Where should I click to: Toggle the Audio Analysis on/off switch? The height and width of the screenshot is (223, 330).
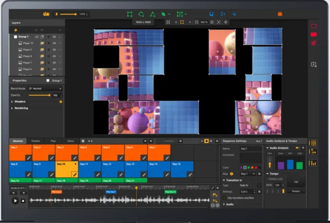(297, 148)
